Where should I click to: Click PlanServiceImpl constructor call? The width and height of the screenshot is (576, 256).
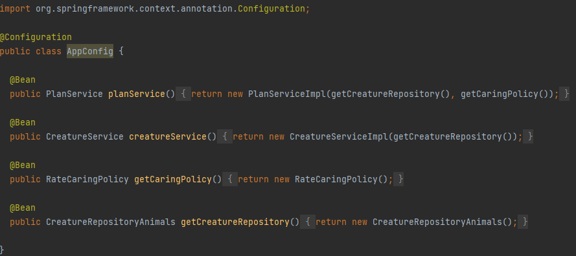[x=287, y=94]
